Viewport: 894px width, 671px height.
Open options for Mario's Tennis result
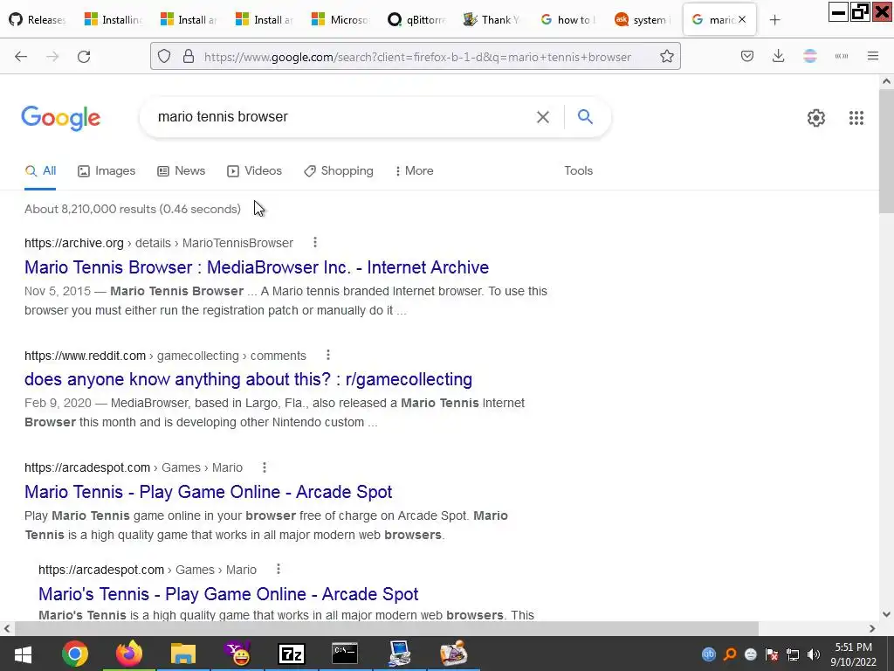pos(279,569)
